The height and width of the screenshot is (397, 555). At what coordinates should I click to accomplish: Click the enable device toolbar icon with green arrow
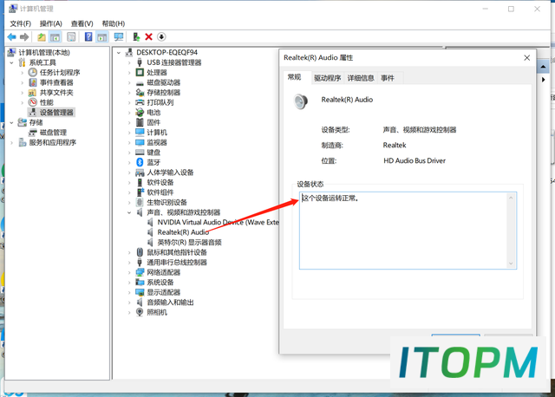pyautogui.click(x=136, y=36)
